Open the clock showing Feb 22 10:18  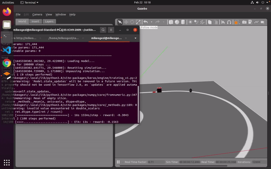click(142, 2)
